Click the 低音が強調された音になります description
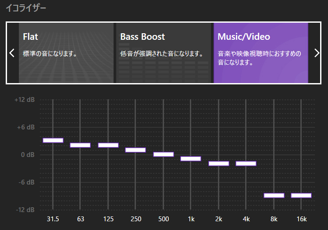 162,54
